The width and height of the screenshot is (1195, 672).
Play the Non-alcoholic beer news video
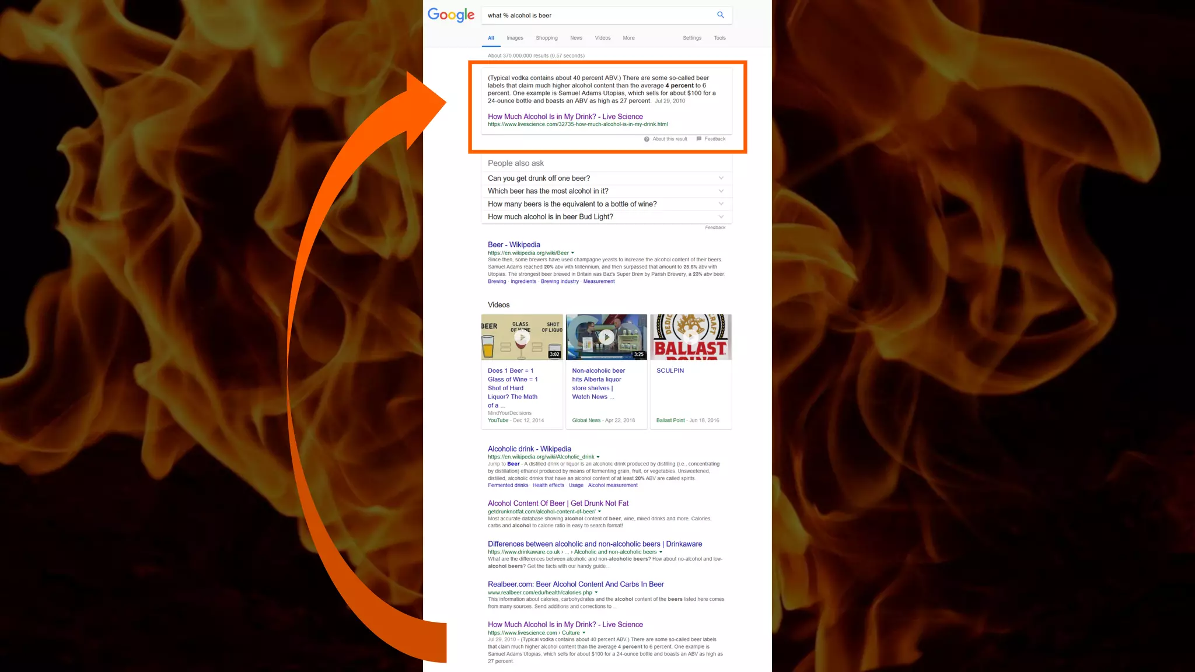pos(606,337)
